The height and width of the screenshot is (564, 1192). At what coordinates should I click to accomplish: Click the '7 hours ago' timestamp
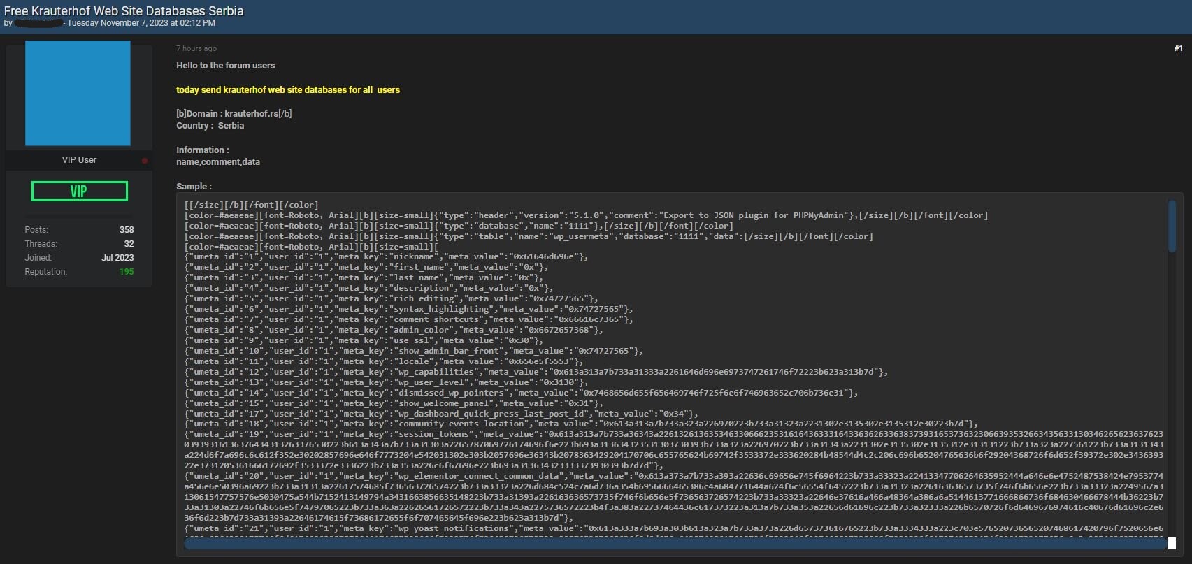point(196,48)
